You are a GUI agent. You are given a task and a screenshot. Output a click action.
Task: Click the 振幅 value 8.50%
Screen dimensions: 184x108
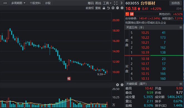tap(148, 106)
